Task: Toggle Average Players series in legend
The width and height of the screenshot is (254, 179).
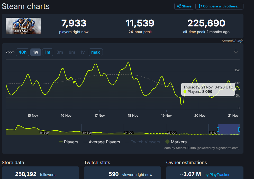Action: 102,142
